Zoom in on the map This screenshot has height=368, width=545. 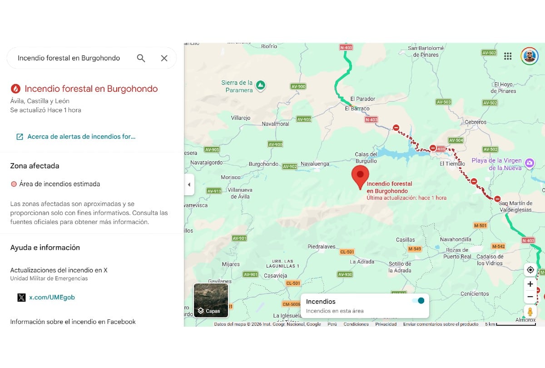pyautogui.click(x=530, y=284)
